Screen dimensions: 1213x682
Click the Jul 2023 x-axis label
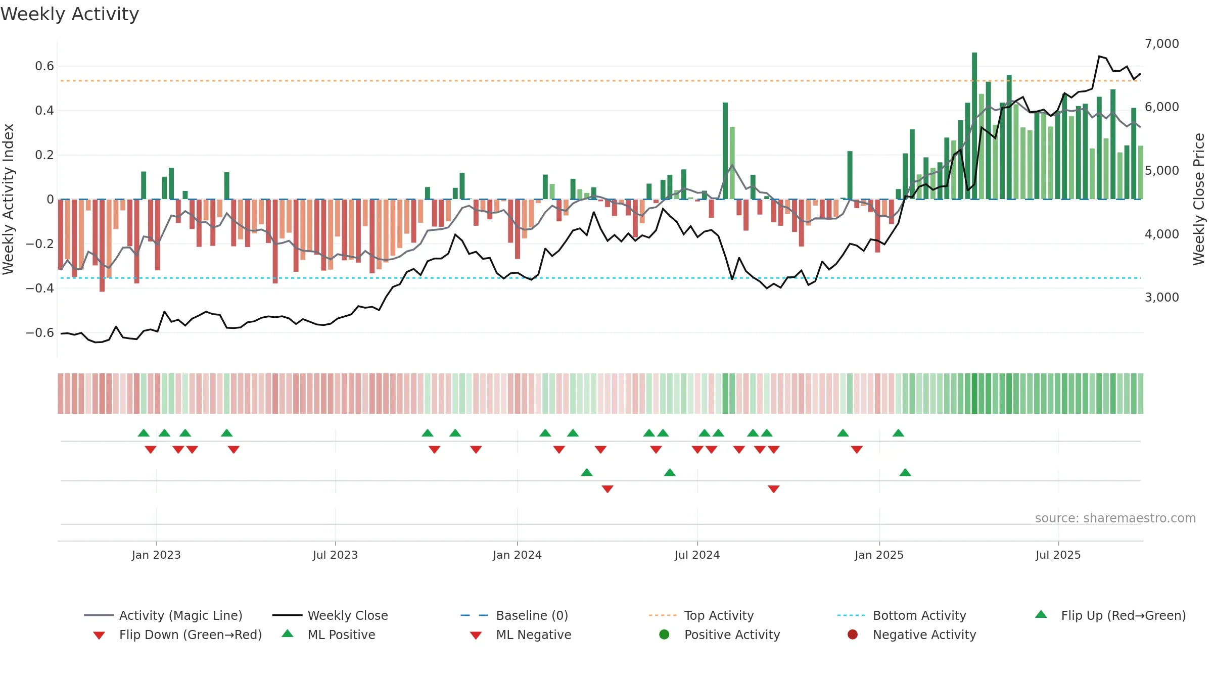(335, 555)
